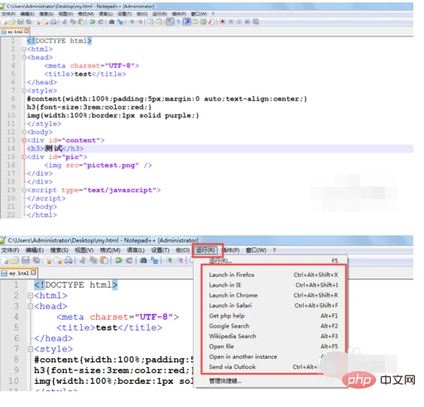Click Print icon in upper window toolbar

point(54,22)
